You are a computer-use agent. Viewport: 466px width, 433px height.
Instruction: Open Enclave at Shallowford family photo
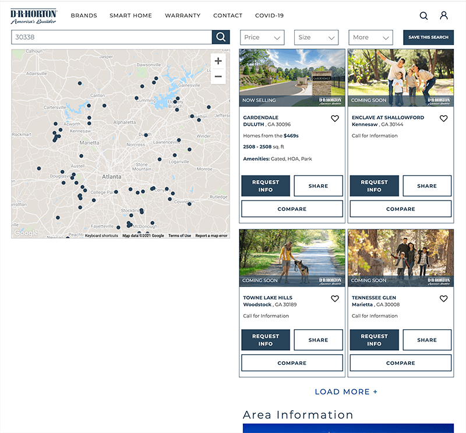point(401,78)
